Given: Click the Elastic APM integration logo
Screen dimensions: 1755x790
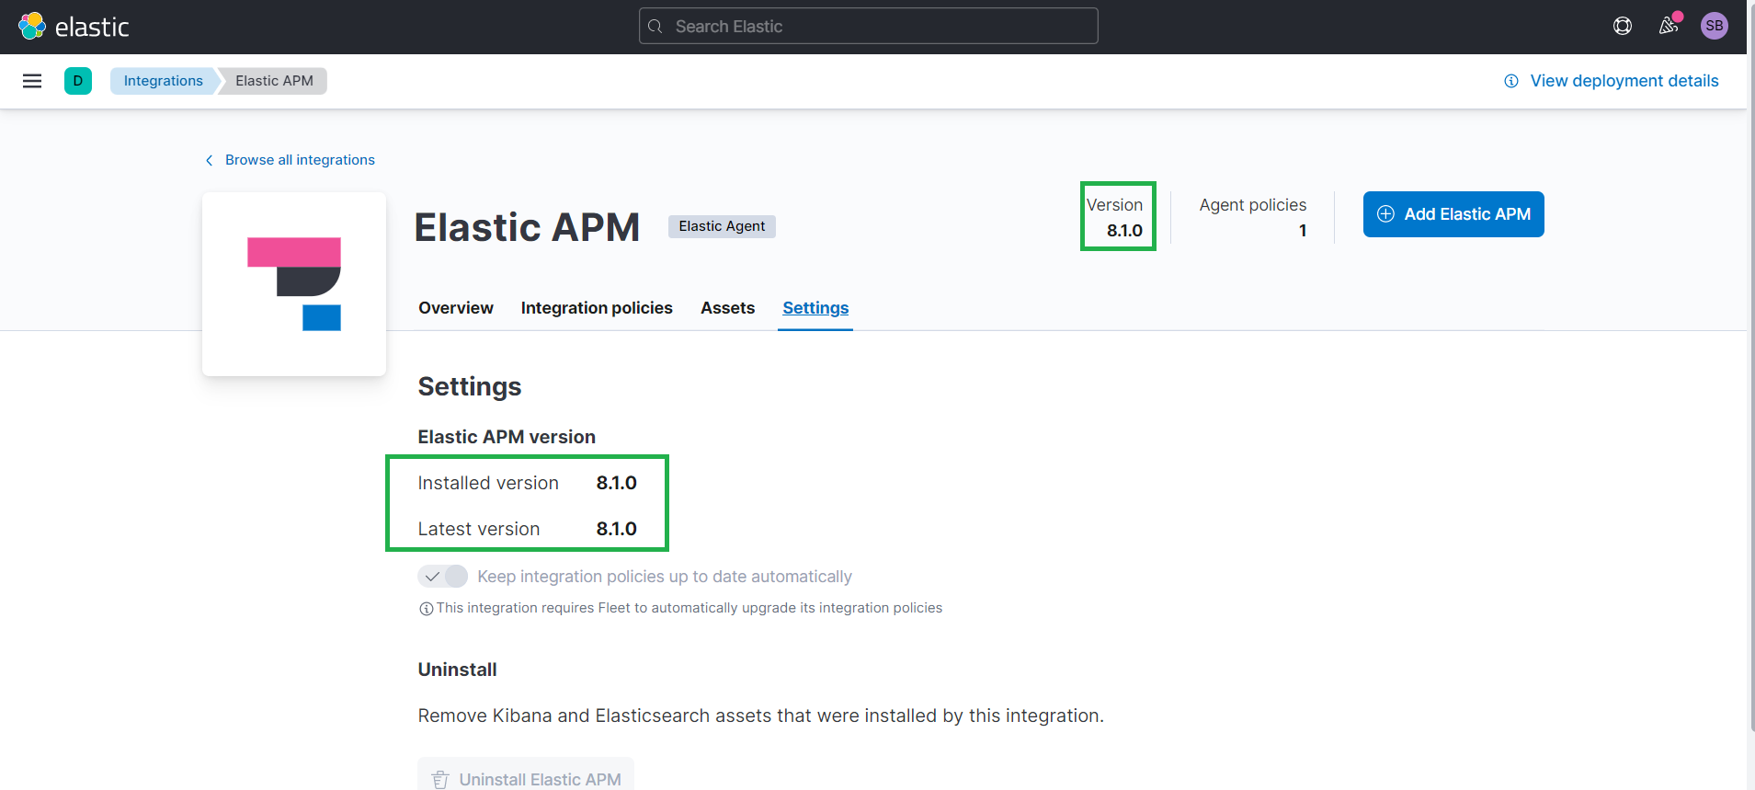Looking at the screenshot, I should click(294, 284).
